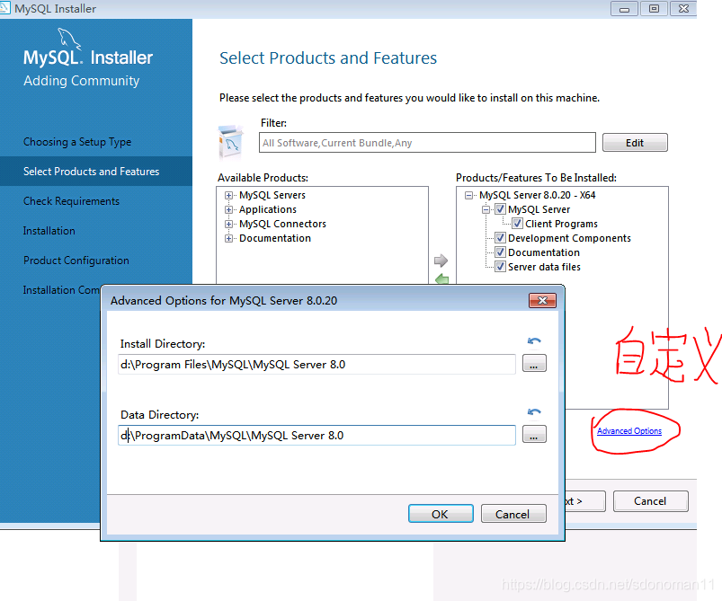722x601 pixels.
Task: Click the Filter text box
Action: pyautogui.click(x=427, y=143)
